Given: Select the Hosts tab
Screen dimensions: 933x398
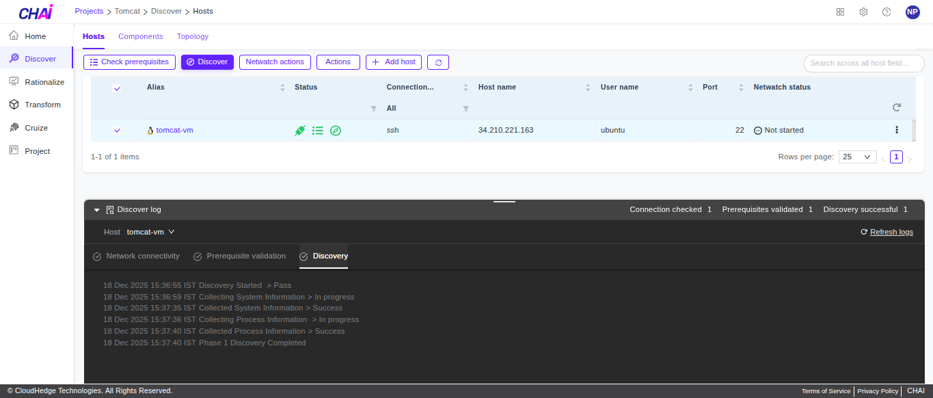Looking at the screenshot, I should [94, 36].
